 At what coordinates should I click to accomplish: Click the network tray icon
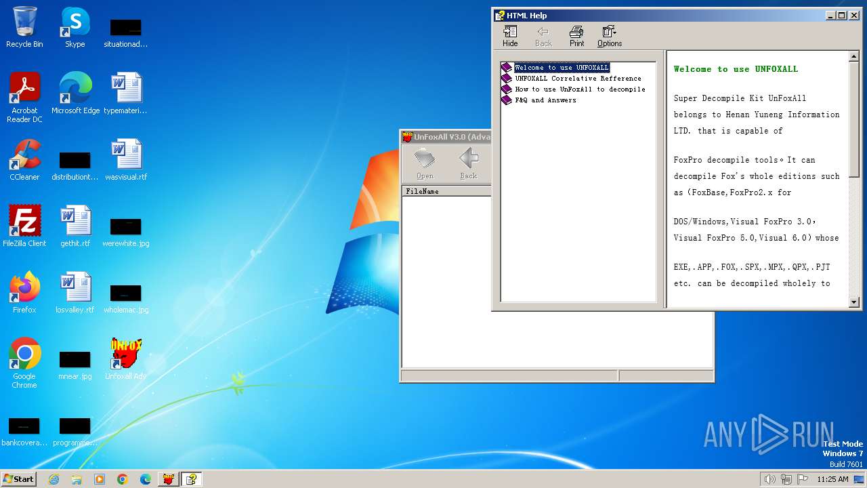(786, 479)
